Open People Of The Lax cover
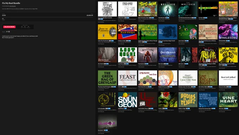239x135 pixels. coord(168,78)
